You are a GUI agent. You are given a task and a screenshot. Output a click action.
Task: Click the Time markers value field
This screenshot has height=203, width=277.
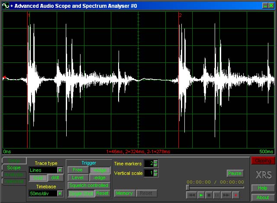coord(149,164)
